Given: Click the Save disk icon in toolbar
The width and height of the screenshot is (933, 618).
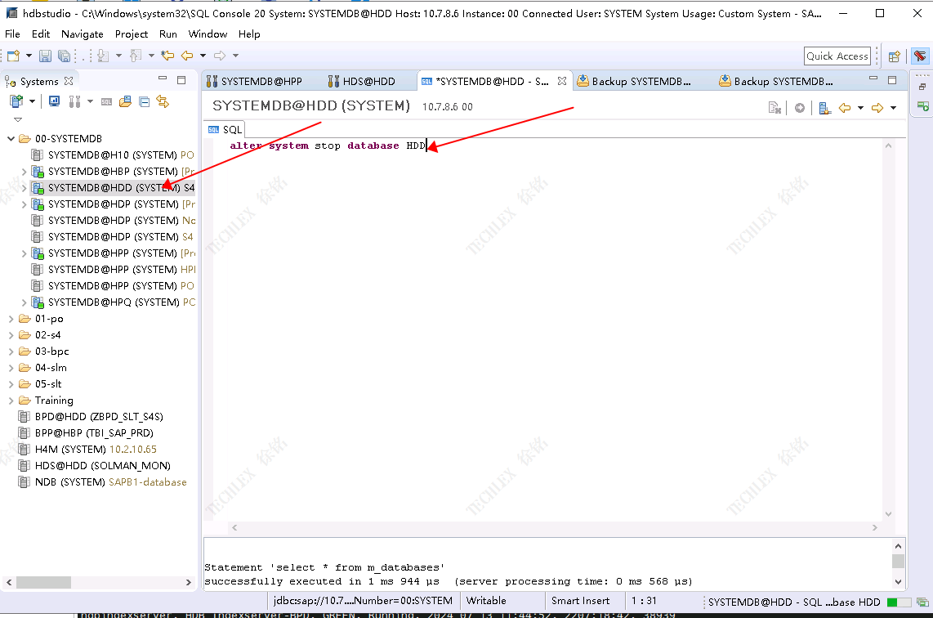Looking at the screenshot, I should [x=45, y=56].
